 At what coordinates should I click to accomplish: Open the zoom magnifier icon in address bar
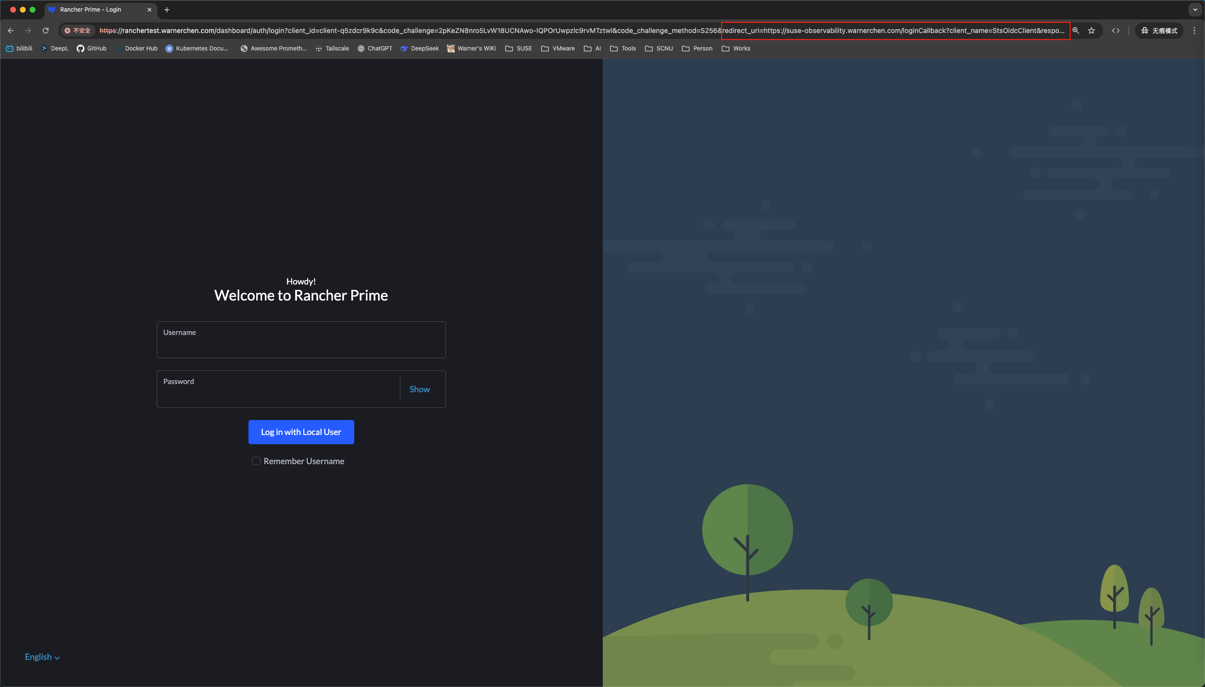[x=1076, y=31]
